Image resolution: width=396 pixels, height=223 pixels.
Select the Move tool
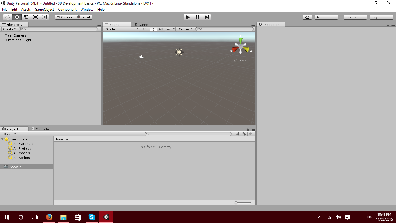17,17
